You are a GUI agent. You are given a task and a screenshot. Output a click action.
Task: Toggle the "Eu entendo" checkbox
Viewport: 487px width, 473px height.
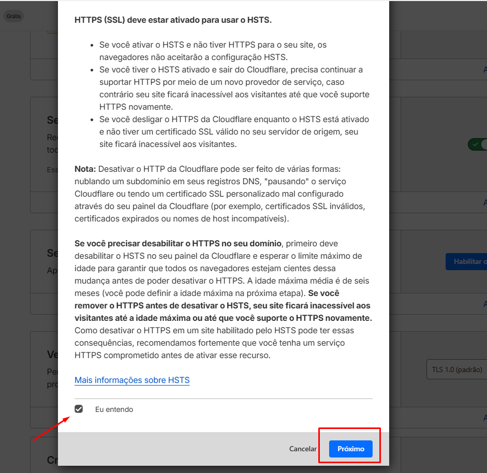(79, 409)
